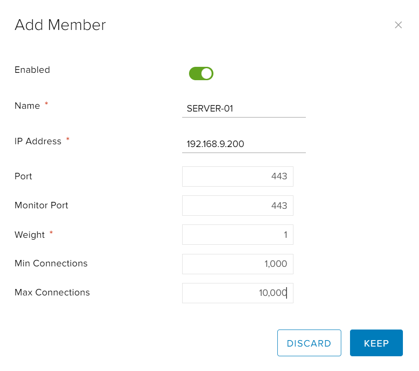Screen dimensions: 419x371
Task: Click the Monitor Port input box
Action: (x=238, y=206)
